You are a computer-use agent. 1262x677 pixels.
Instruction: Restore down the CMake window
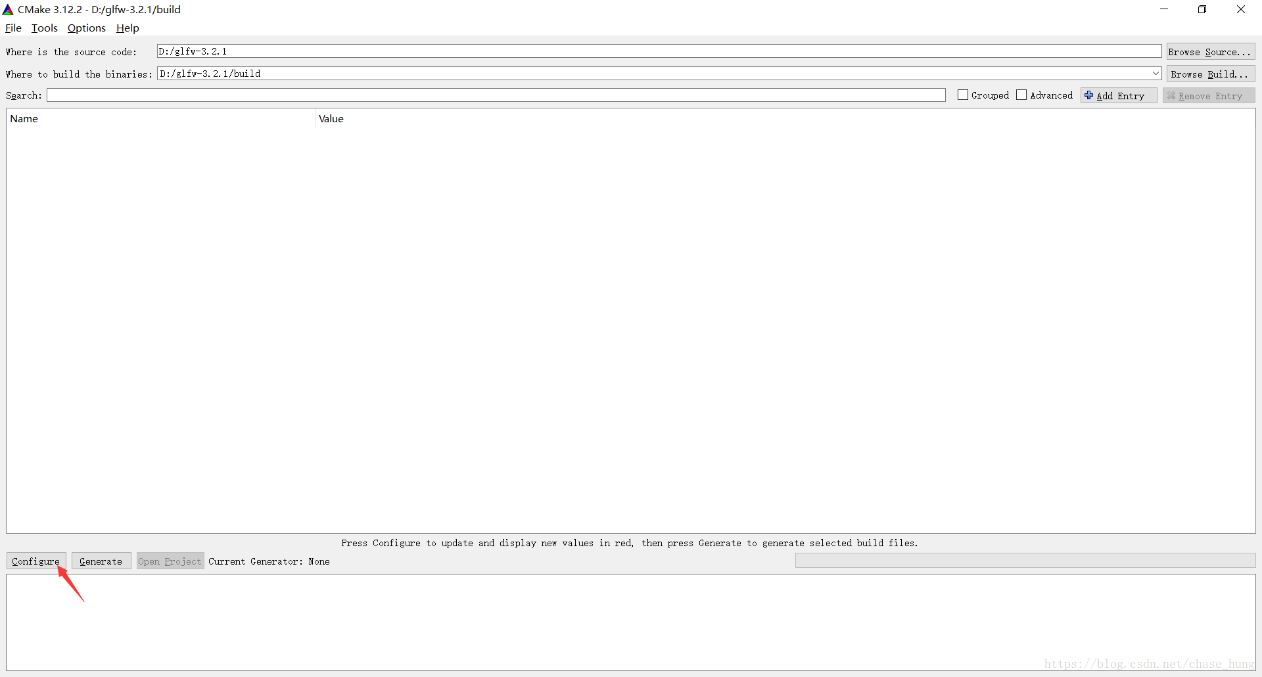click(x=1202, y=9)
